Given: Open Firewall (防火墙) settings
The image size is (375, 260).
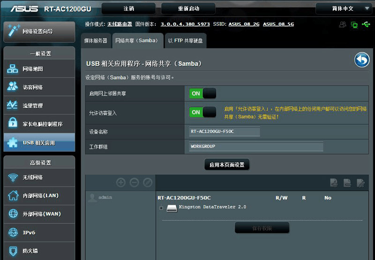Looking at the screenshot, I should click(x=39, y=251).
